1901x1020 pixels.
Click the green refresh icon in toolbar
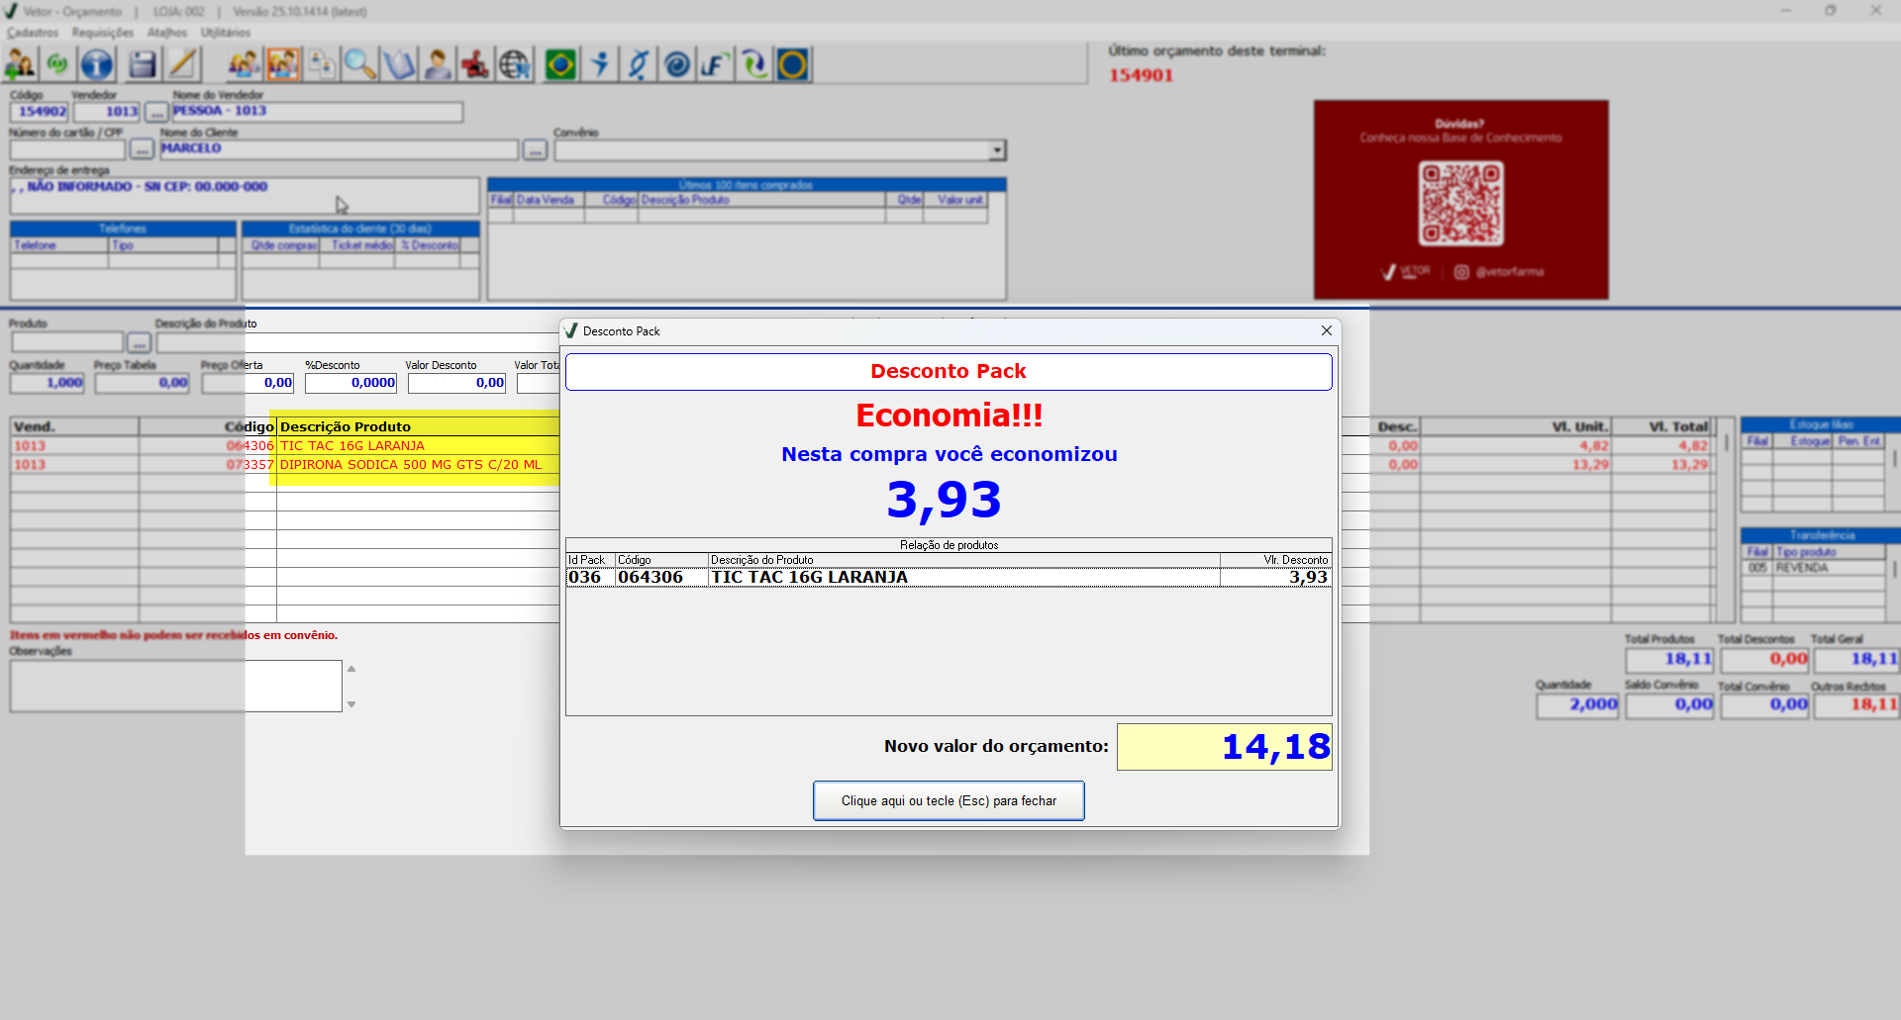[57, 65]
